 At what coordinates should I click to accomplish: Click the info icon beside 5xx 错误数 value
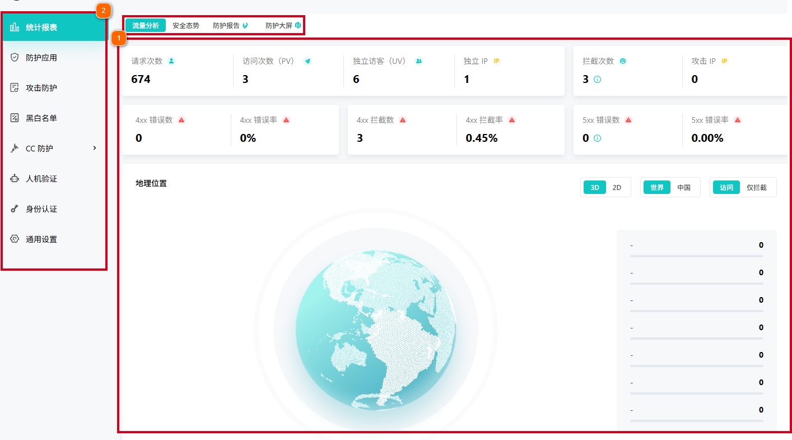(x=597, y=138)
